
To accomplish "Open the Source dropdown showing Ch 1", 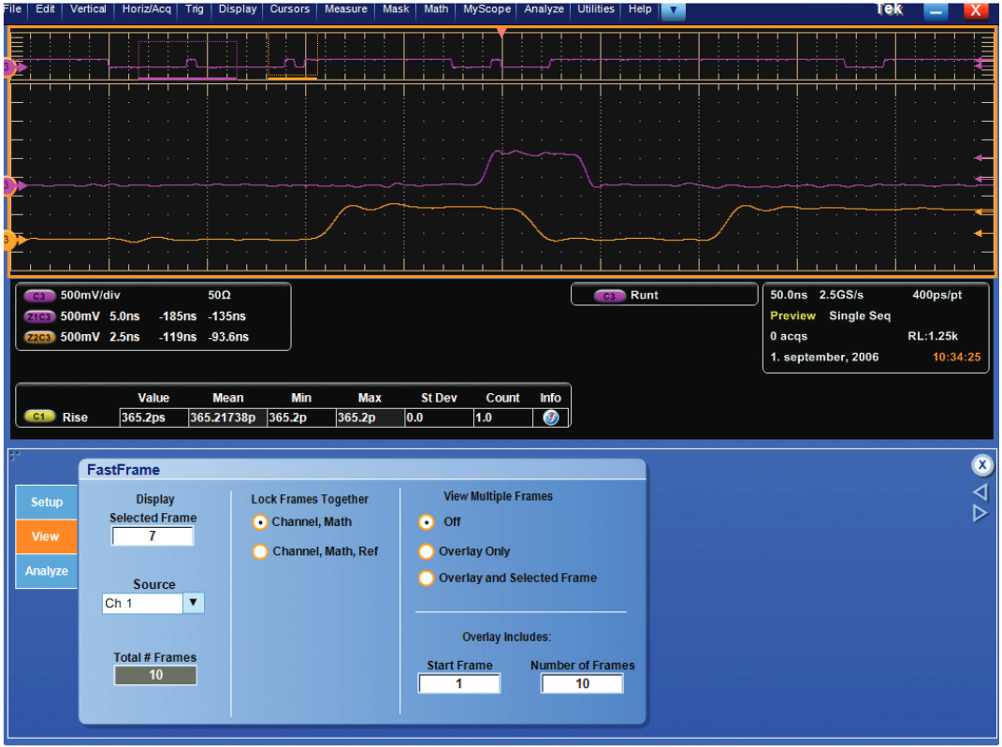I will click(193, 603).
